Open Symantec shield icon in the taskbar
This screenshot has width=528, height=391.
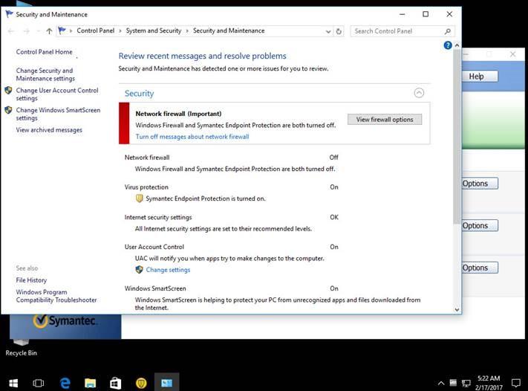[141, 383]
